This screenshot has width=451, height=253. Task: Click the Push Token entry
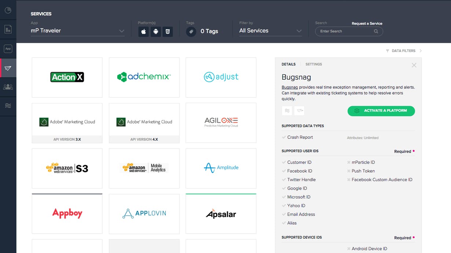point(363,171)
